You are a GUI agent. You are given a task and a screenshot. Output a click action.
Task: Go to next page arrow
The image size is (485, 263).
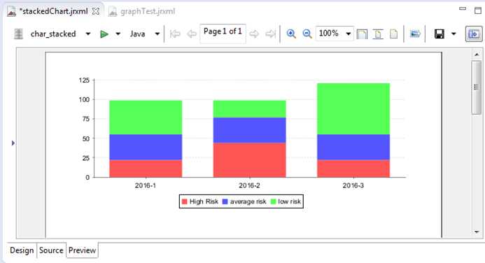[x=254, y=34]
